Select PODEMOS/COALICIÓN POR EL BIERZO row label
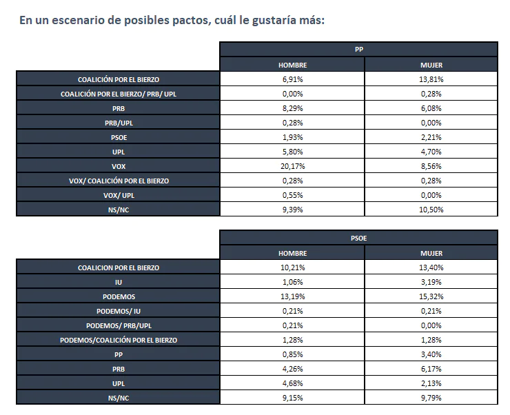The image size is (510, 415). (119, 340)
